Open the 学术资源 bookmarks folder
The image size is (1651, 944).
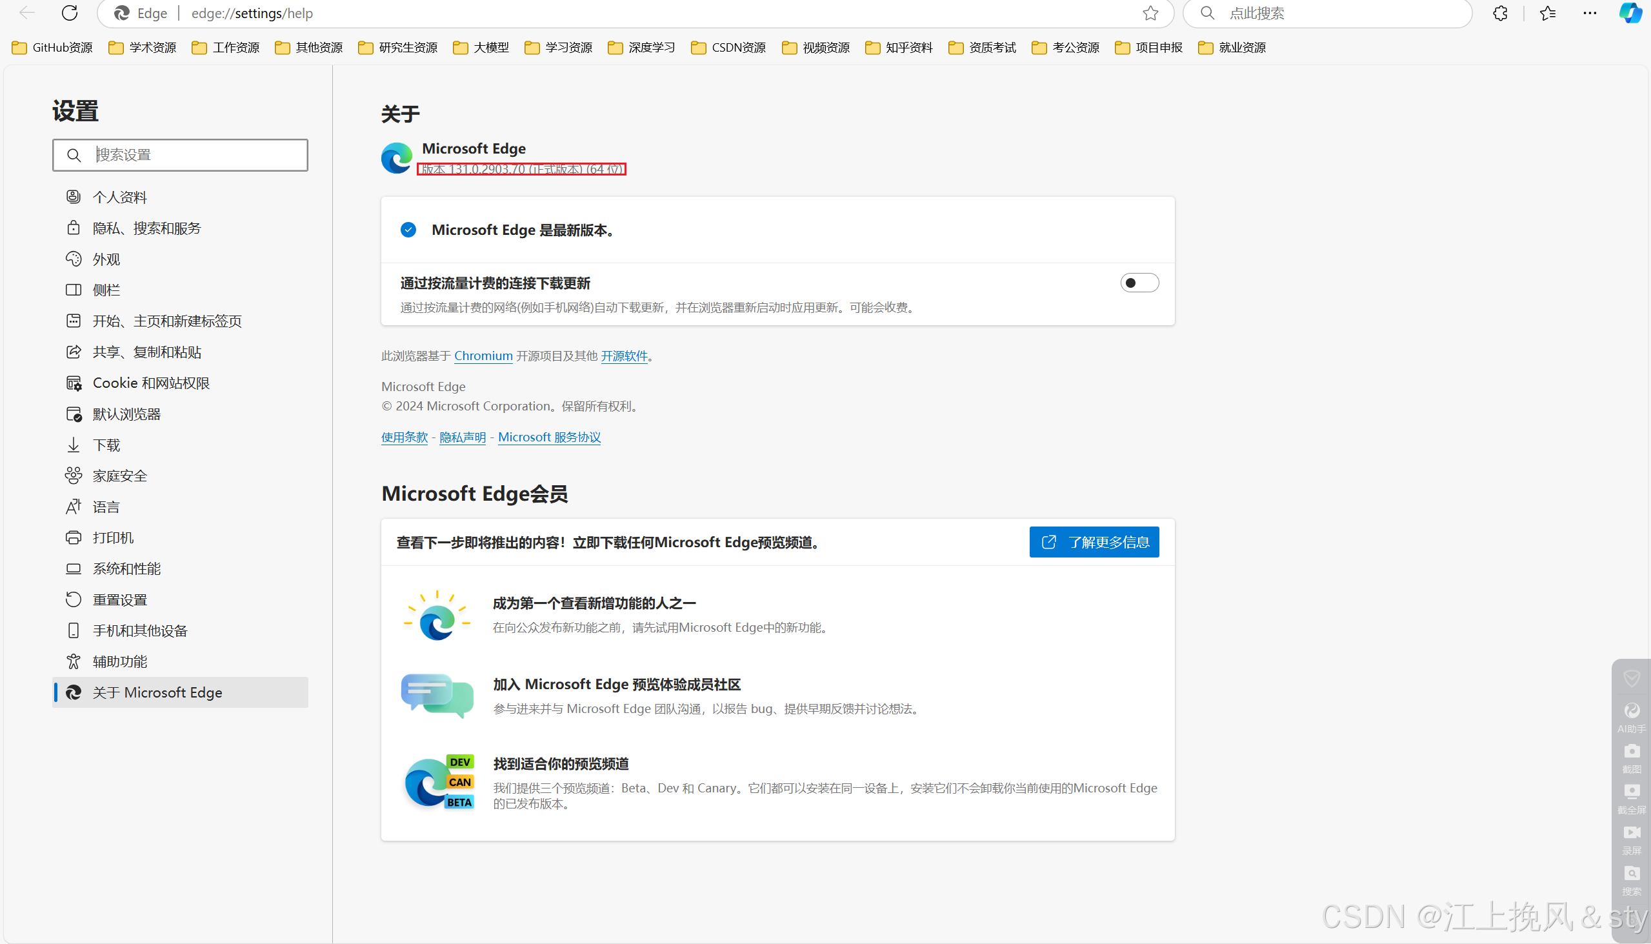pos(143,47)
